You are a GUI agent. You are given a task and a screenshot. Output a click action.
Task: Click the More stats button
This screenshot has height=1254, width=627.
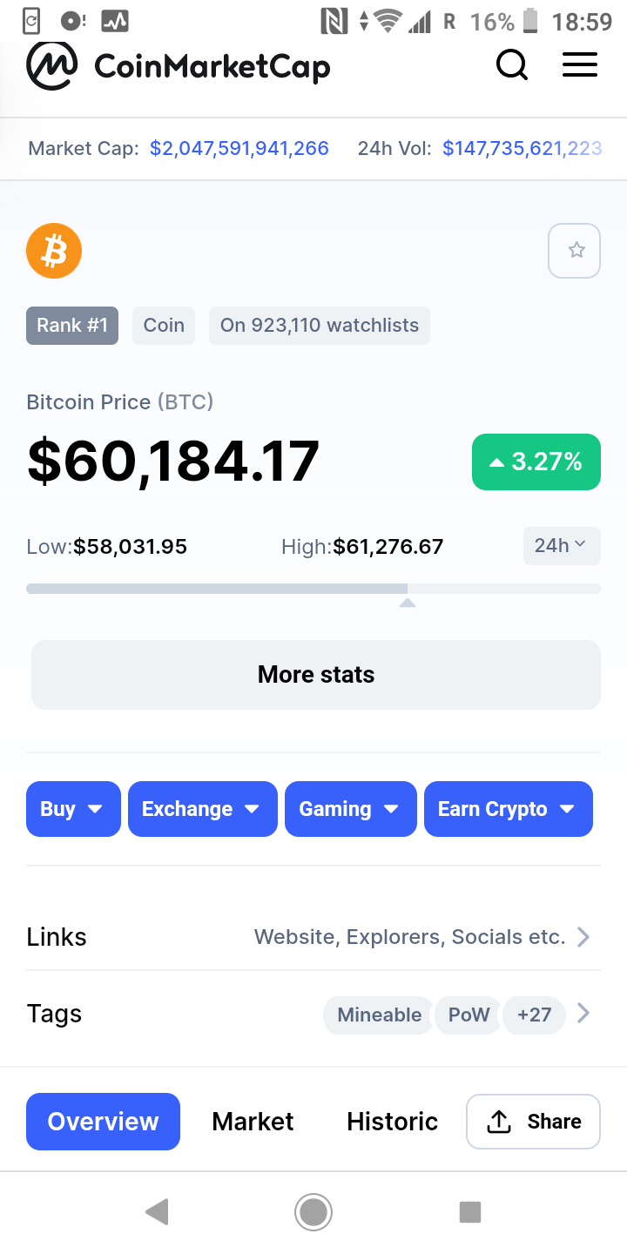(316, 675)
